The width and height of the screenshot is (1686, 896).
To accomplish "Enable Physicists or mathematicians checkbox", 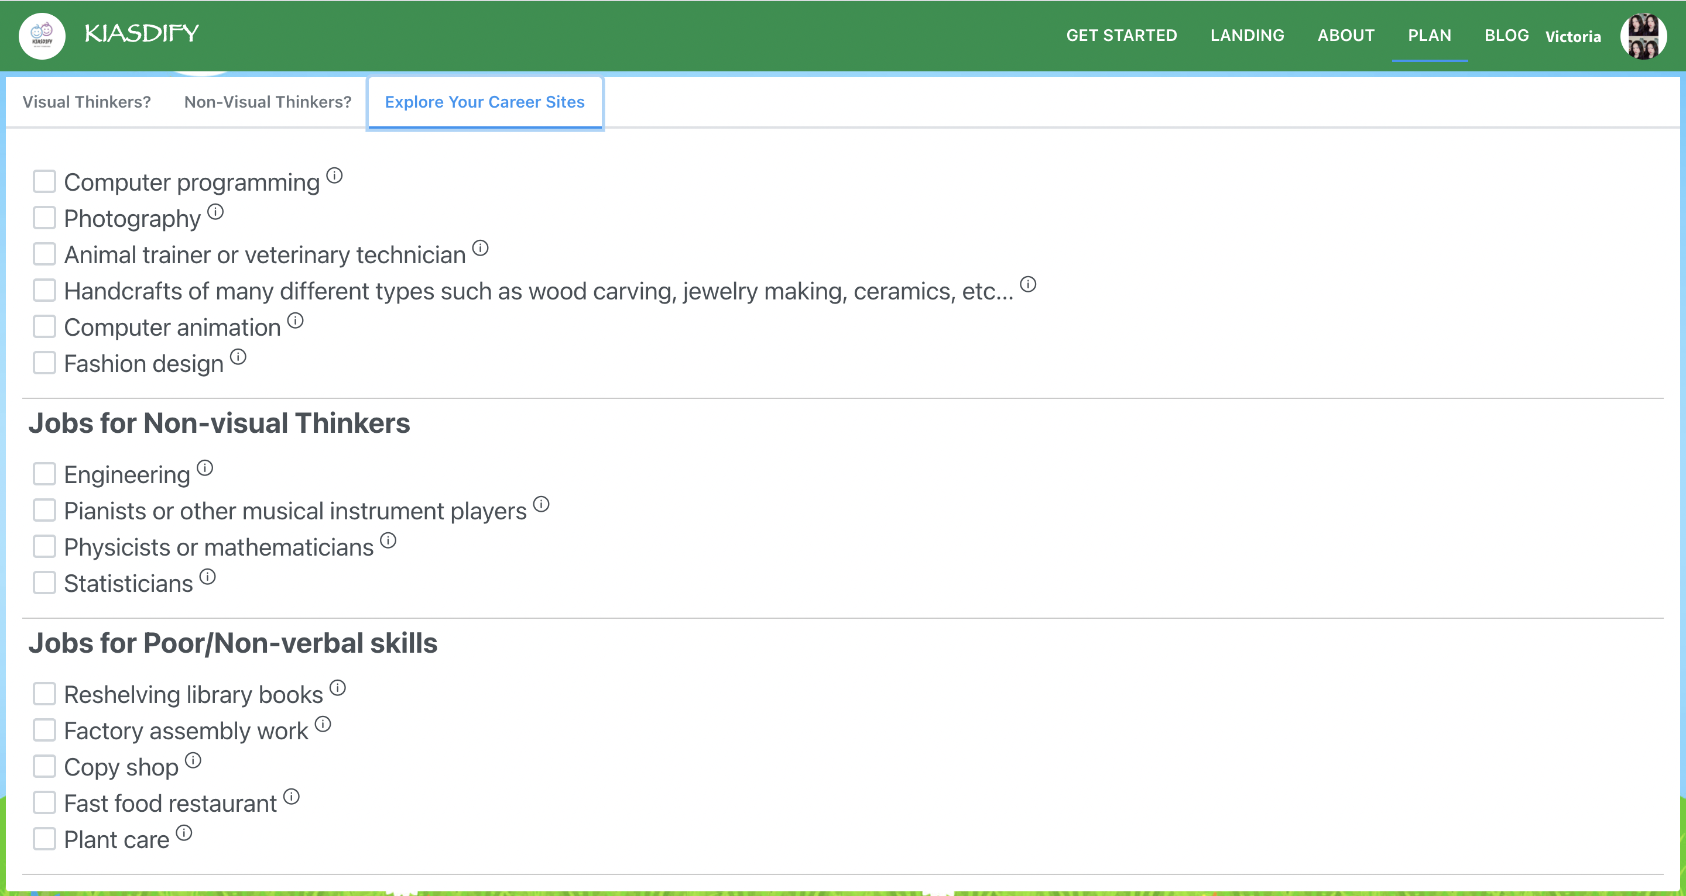I will click(x=44, y=547).
